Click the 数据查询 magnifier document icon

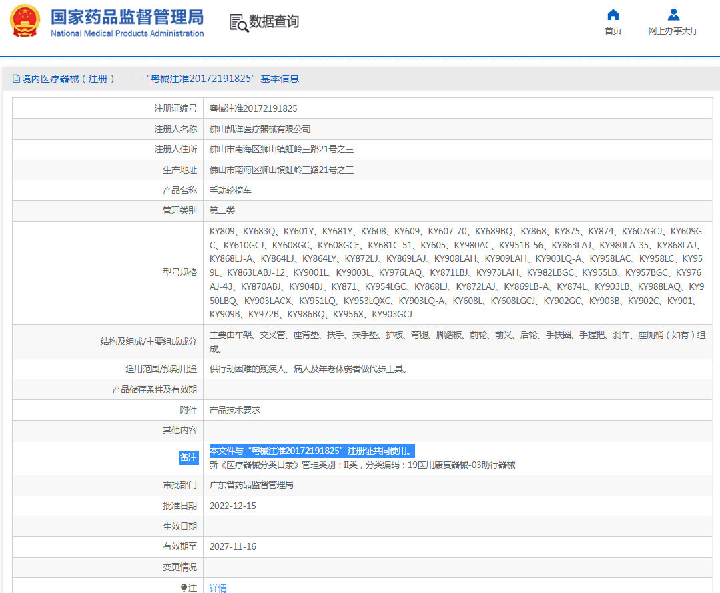(x=238, y=22)
